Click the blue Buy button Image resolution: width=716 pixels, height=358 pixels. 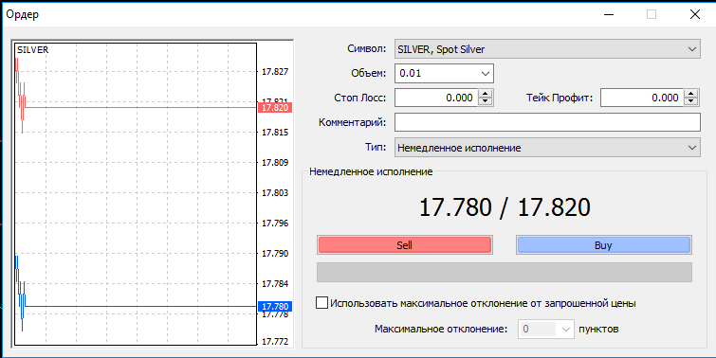pos(604,245)
